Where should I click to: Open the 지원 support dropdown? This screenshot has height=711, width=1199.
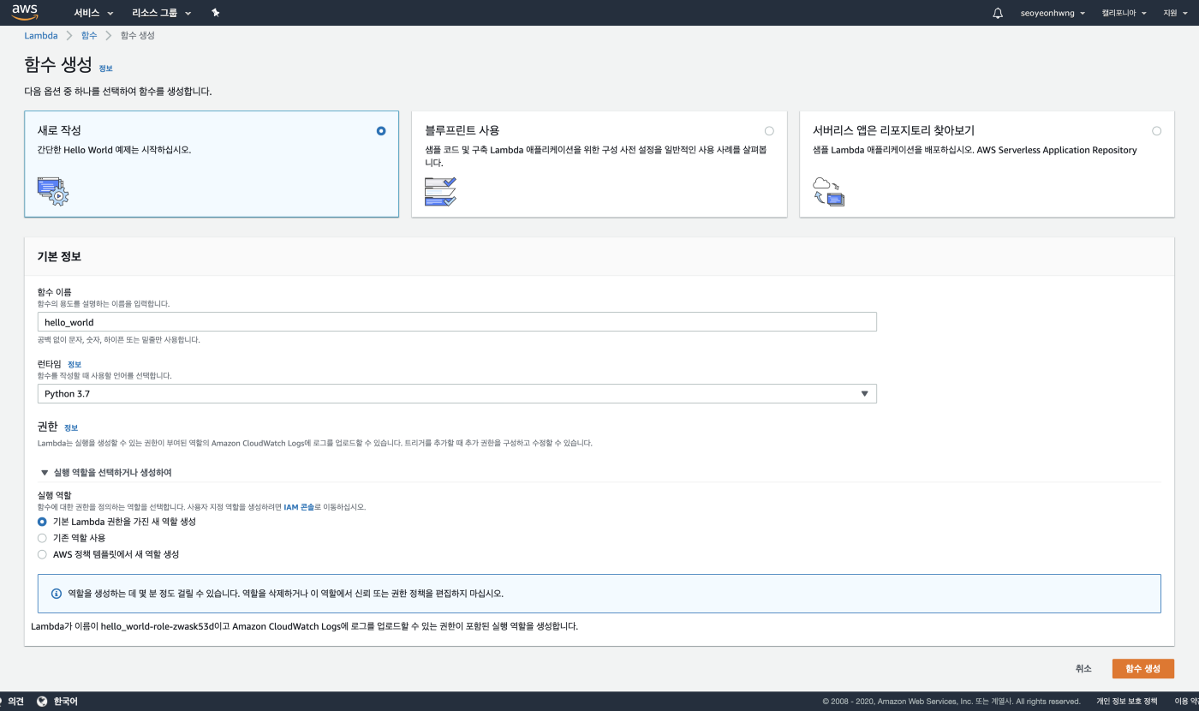(1174, 13)
